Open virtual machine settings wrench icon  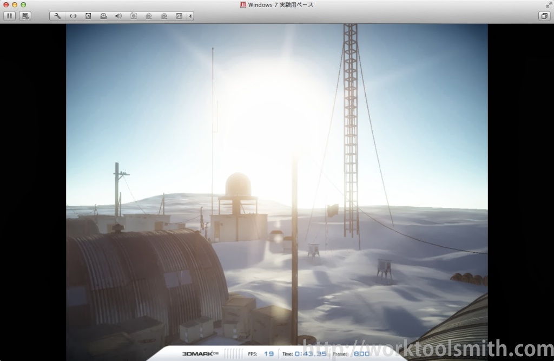tap(57, 16)
